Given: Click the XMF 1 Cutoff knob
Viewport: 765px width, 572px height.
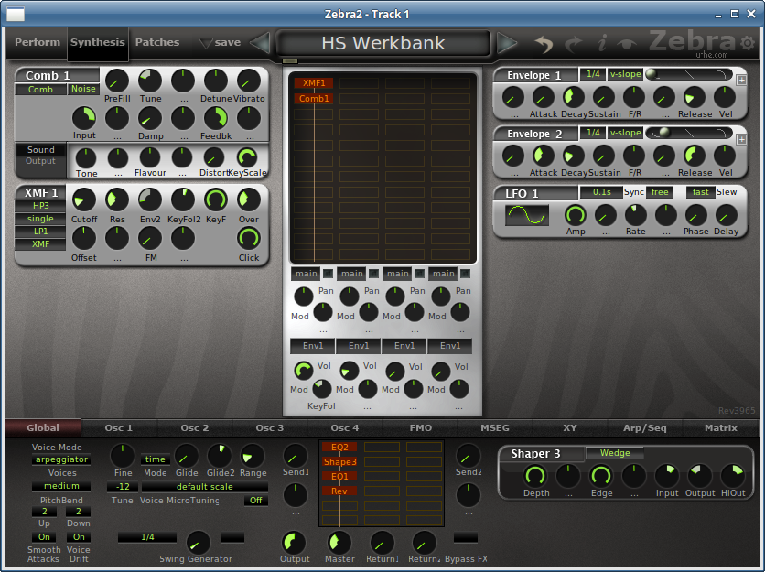Looking at the screenshot, I should pos(84,200).
